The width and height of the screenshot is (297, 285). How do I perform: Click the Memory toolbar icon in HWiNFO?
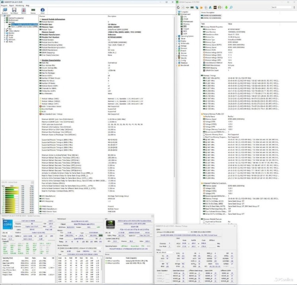click(33, 10)
